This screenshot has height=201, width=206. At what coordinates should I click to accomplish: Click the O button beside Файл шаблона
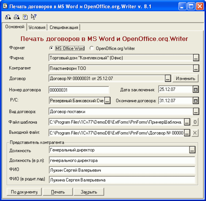point(195,122)
